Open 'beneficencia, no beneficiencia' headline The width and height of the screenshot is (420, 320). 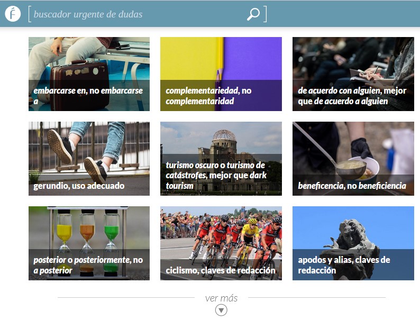coord(352,186)
